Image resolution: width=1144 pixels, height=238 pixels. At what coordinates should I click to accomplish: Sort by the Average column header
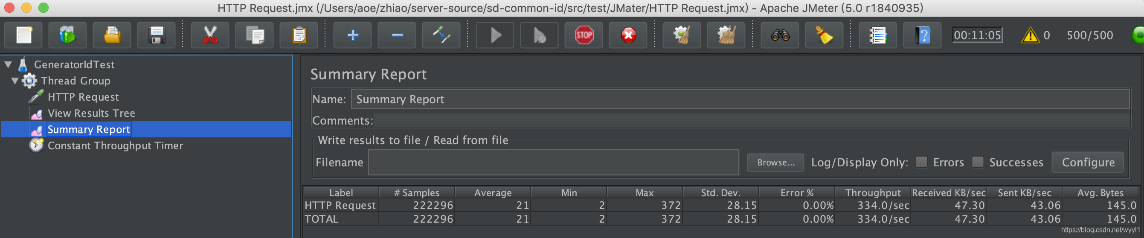click(493, 193)
